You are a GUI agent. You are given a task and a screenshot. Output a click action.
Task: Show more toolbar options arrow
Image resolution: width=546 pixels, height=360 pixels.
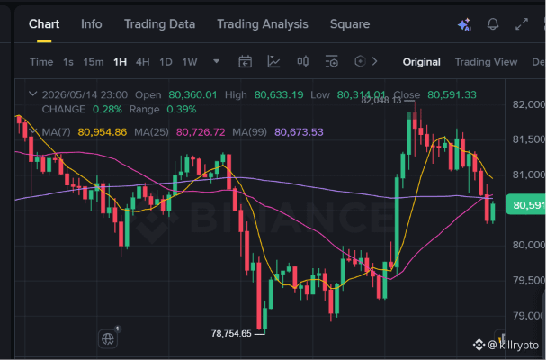375,62
